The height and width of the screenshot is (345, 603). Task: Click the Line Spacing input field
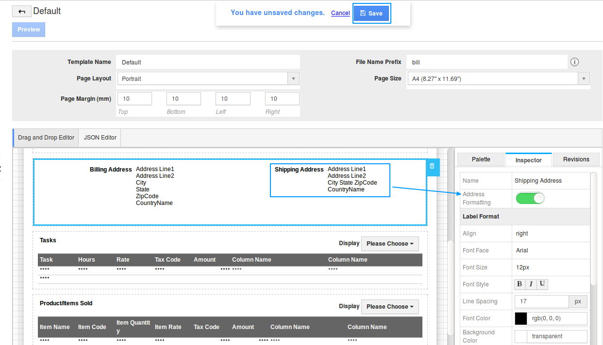(541, 301)
